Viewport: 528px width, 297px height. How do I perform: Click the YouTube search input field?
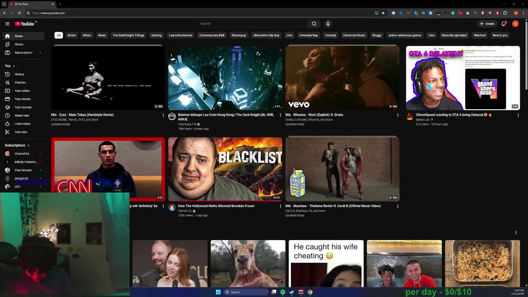pos(252,24)
